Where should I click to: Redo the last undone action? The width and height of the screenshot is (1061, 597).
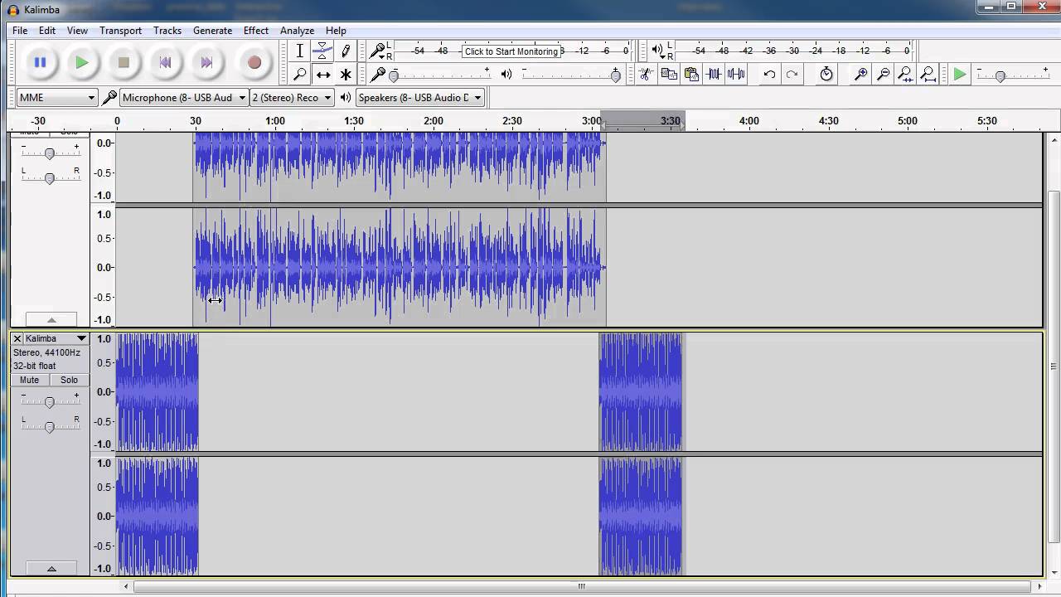point(792,75)
